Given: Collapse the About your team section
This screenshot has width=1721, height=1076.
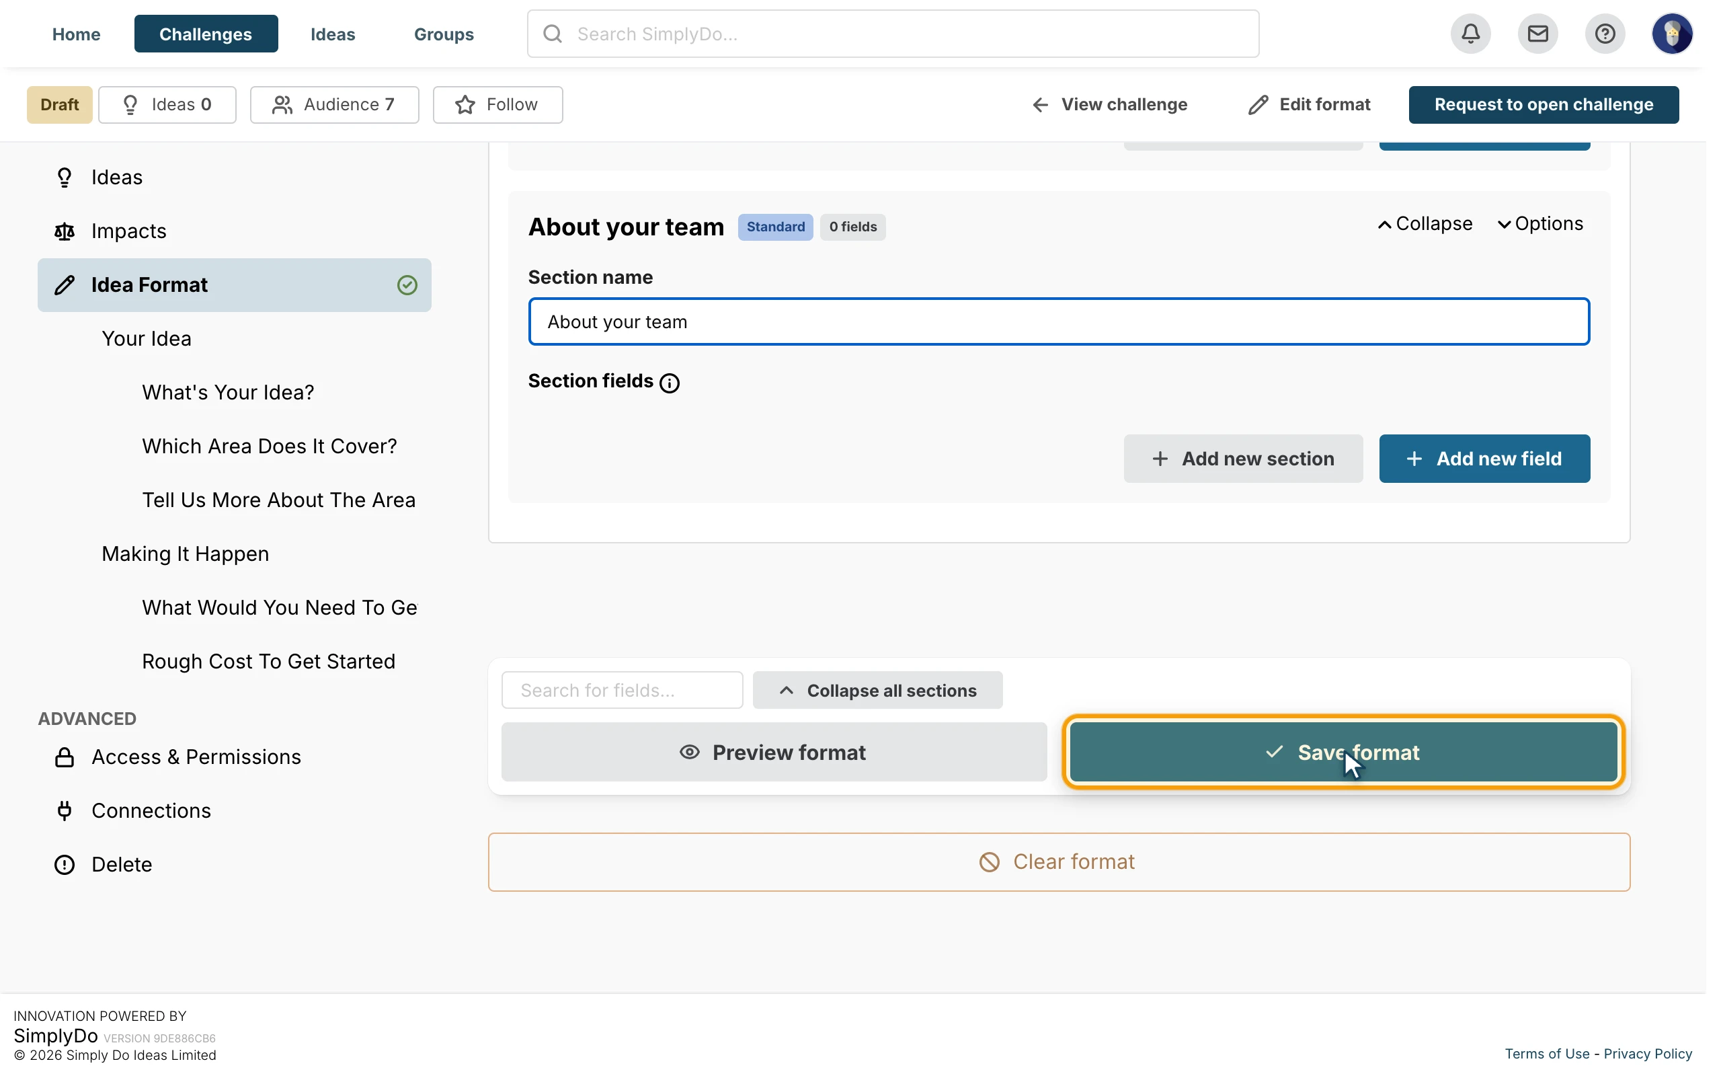Looking at the screenshot, I should tap(1425, 224).
